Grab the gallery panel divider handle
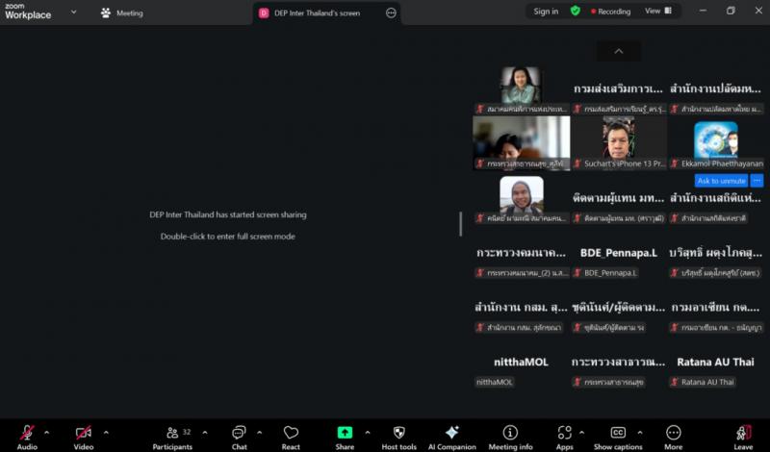The width and height of the screenshot is (770, 452). (461, 224)
